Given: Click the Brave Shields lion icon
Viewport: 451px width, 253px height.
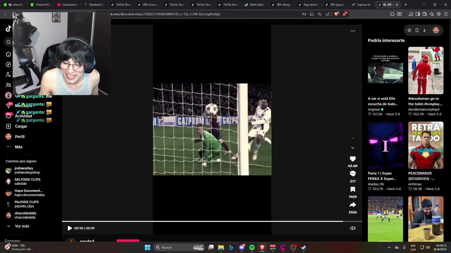Looking at the screenshot, I should (336, 14).
